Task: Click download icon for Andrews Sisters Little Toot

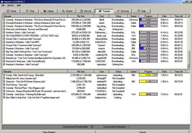Action: point(4,32)
